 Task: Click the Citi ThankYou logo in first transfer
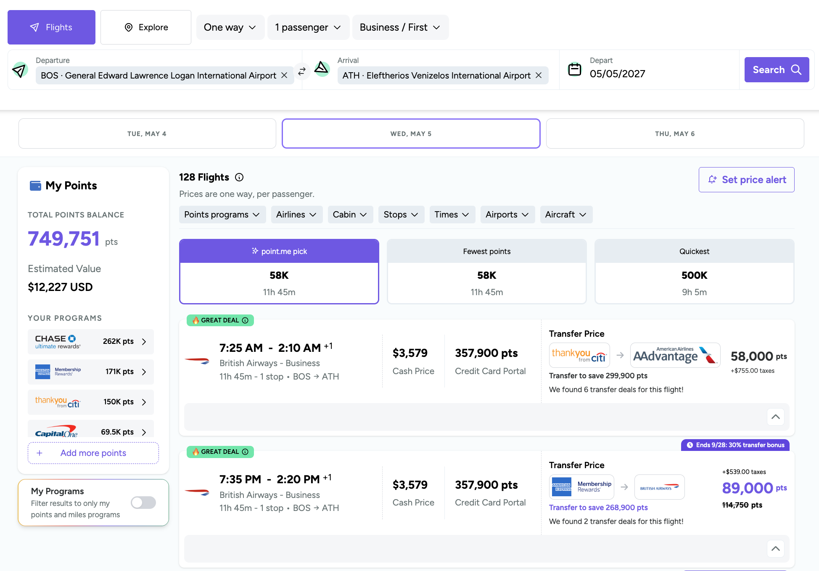tap(579, 355)
